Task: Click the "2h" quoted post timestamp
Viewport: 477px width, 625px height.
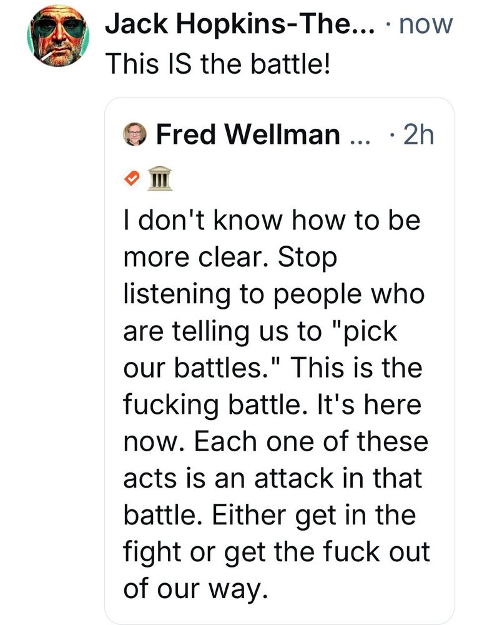Action: [x=418, y=134]
